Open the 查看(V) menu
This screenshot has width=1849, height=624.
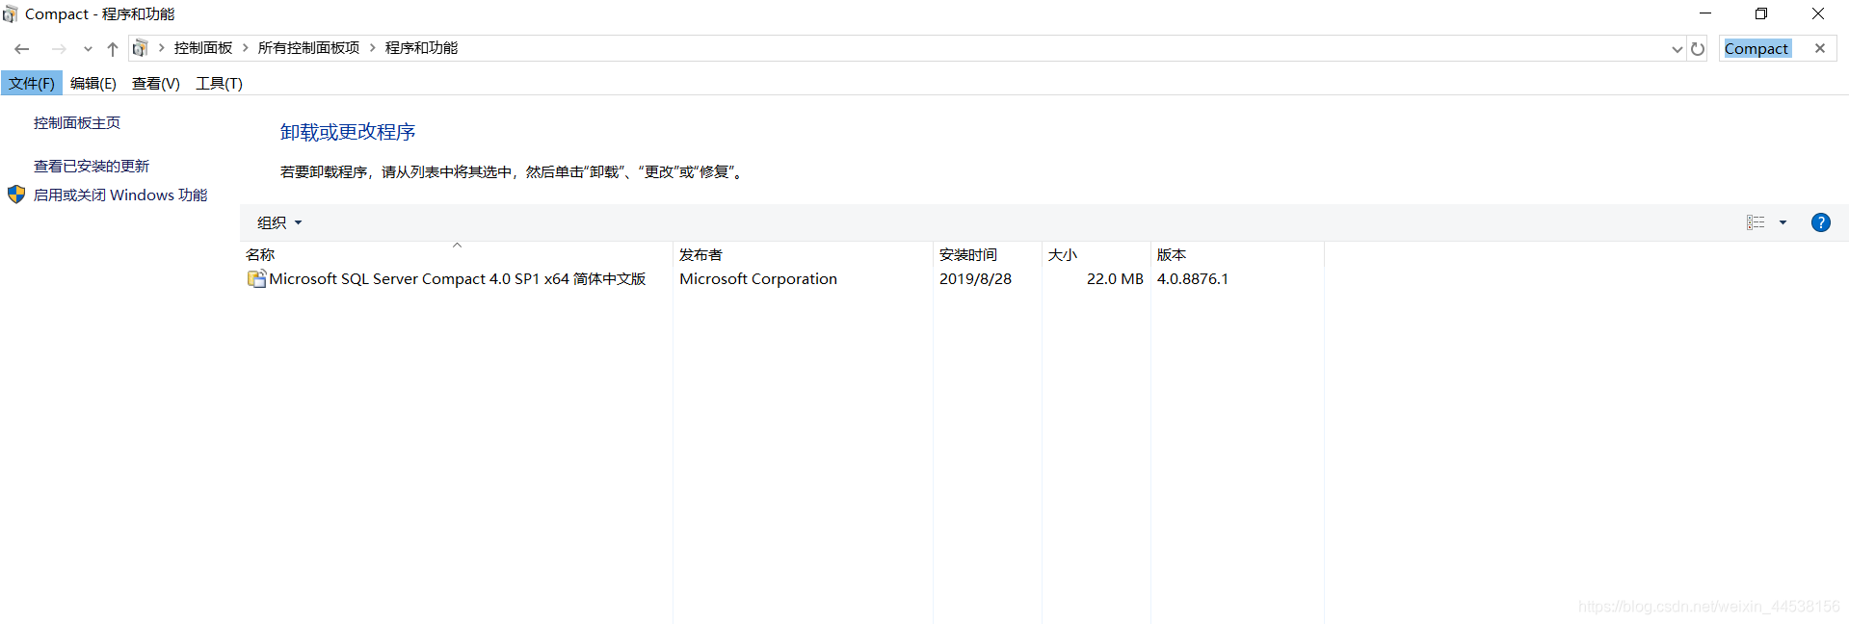156,84
